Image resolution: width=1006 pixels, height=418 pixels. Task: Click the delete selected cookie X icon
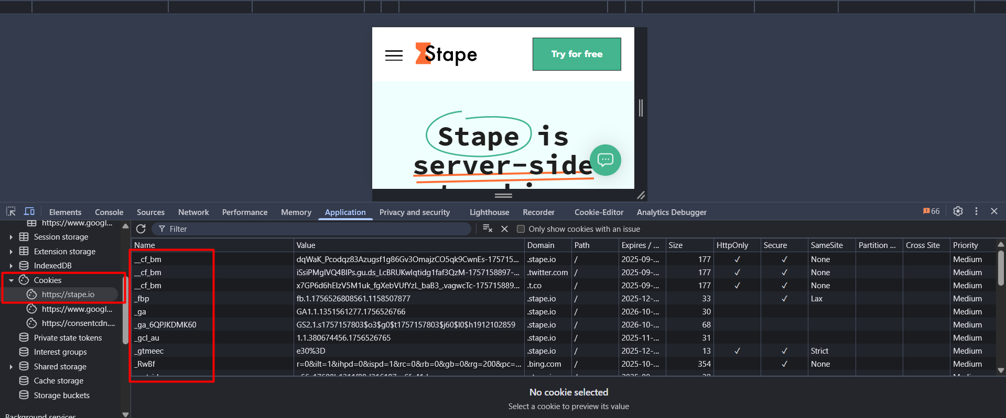click(x=504, y=229)
